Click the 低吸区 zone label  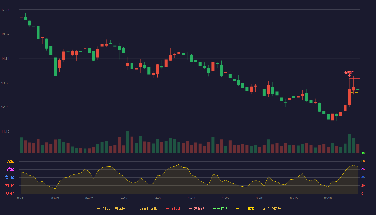click(x=9, y=193)
